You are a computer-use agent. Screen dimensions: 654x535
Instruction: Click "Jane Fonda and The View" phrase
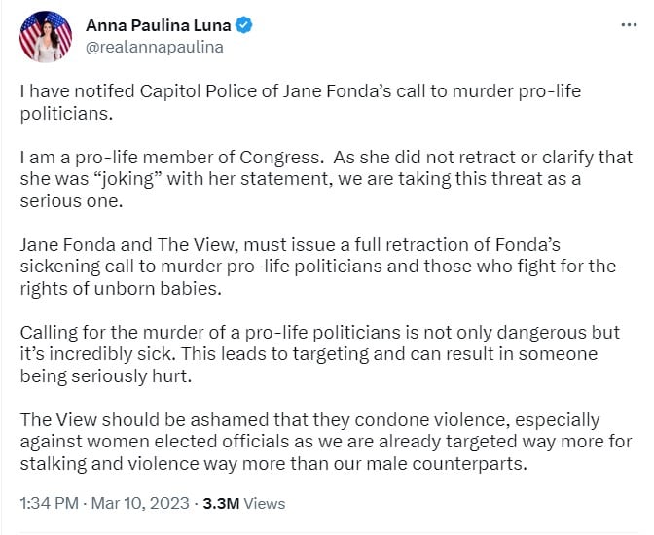tap(107, 242)
